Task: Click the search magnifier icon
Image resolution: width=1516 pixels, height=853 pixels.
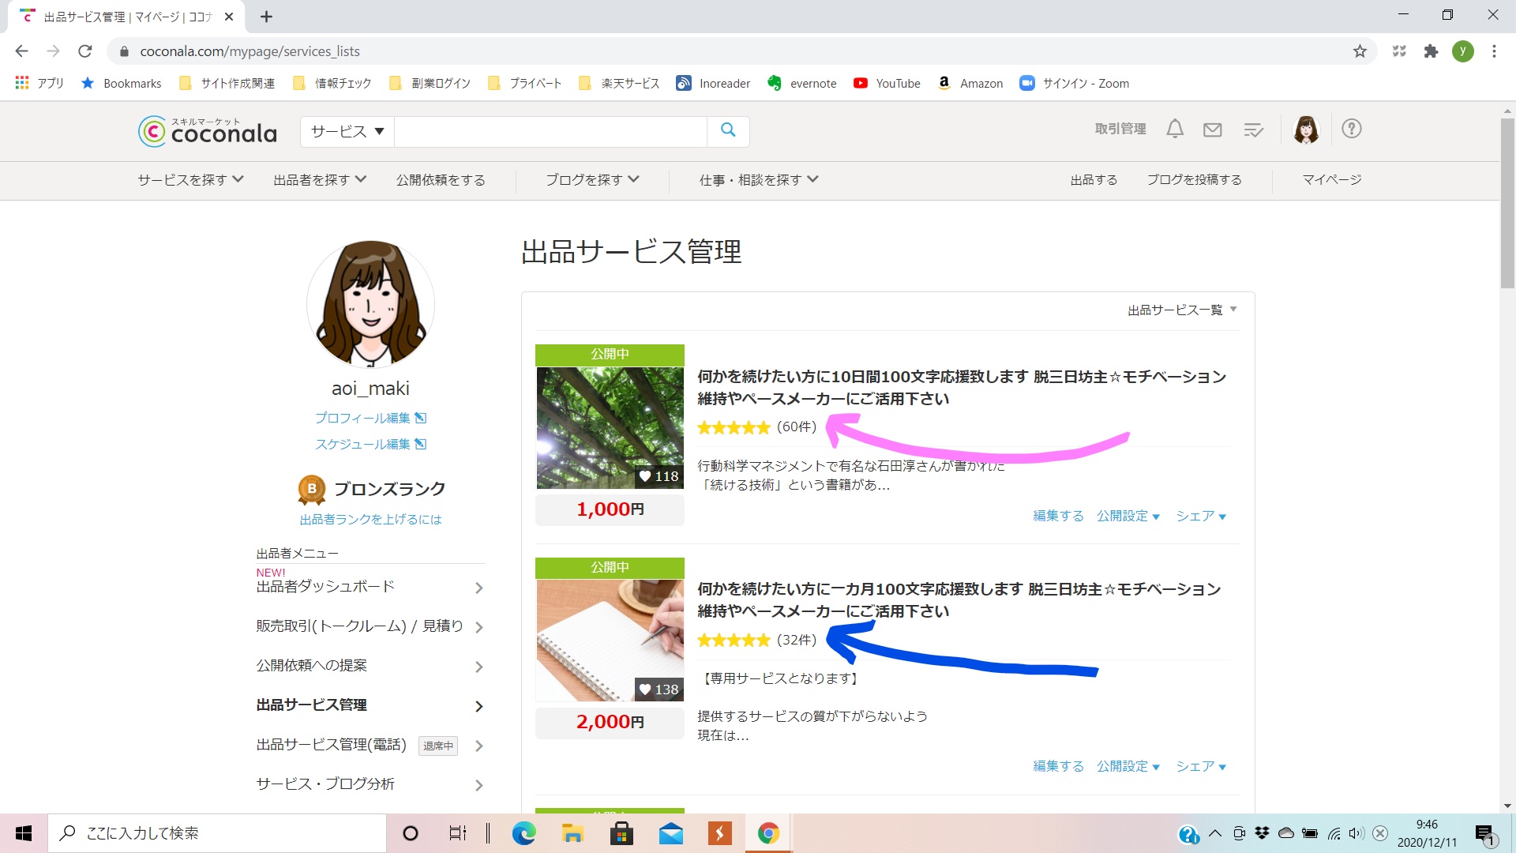Action: 729,130
